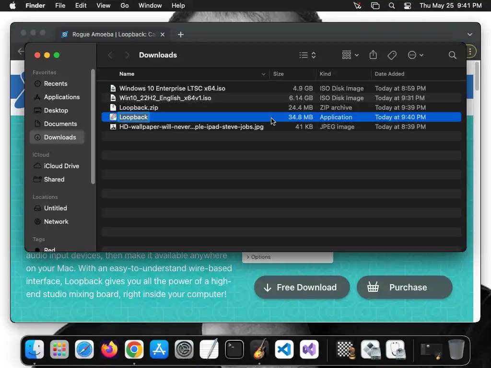Open the Trash in the Dock

pos(456,349)
